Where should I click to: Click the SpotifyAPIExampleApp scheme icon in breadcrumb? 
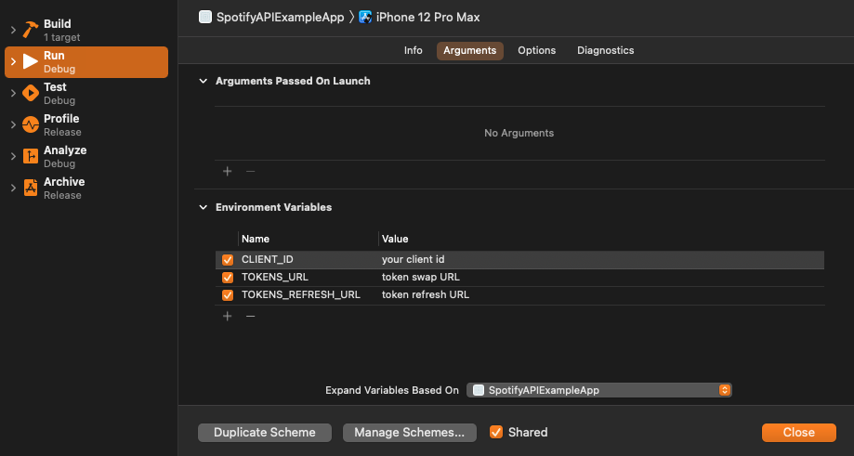205,17
